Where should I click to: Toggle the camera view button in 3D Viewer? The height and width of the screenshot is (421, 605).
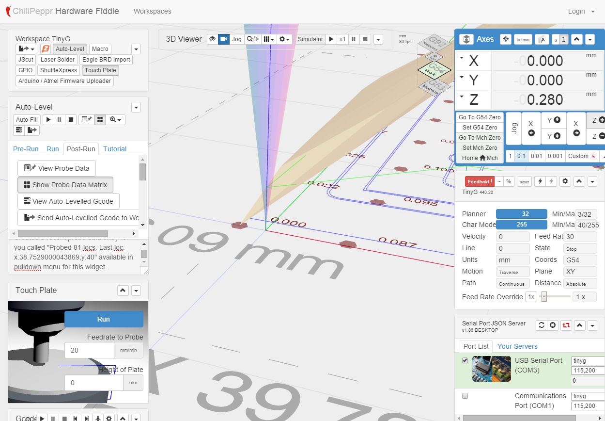click(x=223, y=39)
